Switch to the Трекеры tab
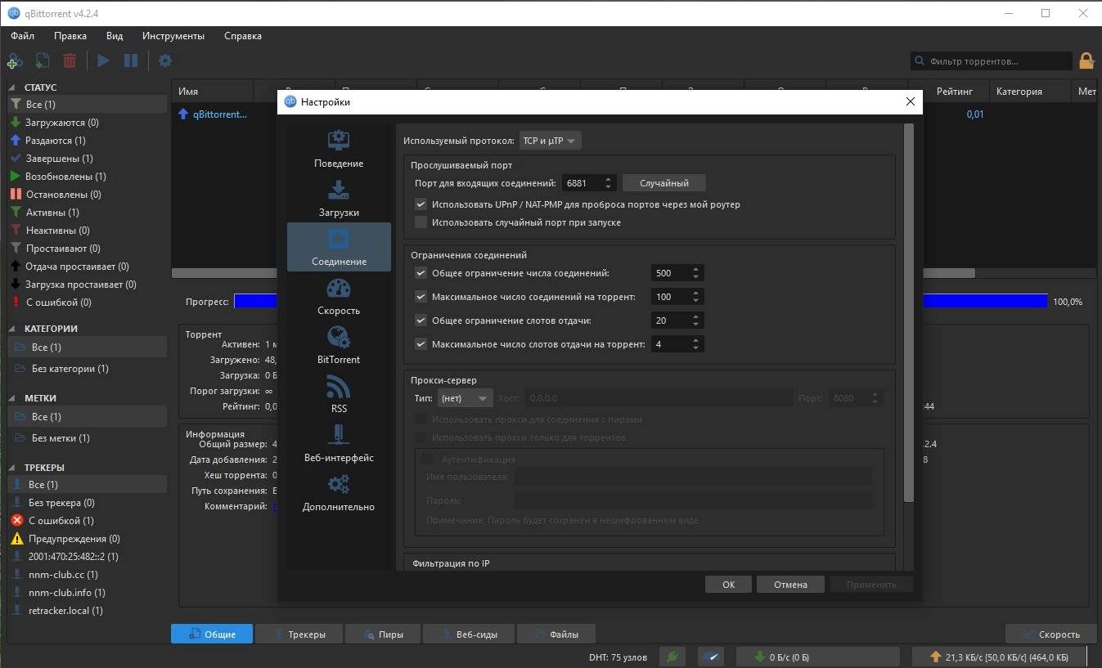This screenshot has width=1102, height=668. coord(299,634)
